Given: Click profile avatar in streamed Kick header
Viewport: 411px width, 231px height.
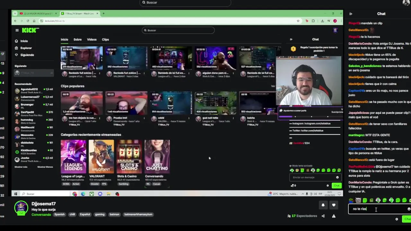Looking at the screenshot, I should coord(335,30).
